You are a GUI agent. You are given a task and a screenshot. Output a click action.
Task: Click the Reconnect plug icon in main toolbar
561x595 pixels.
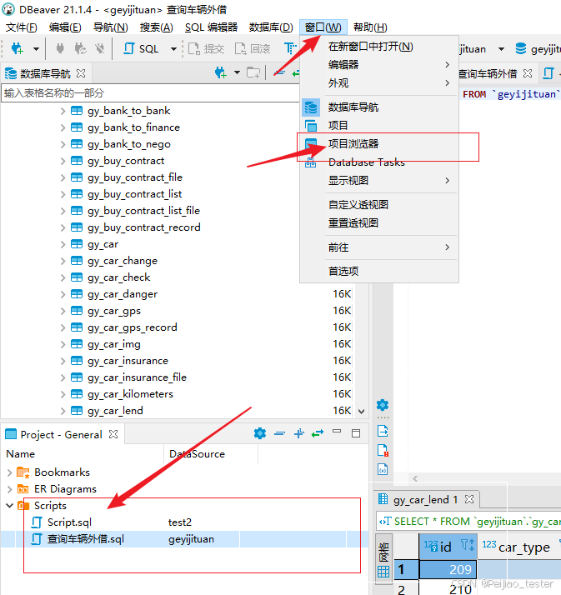point(80,48)
